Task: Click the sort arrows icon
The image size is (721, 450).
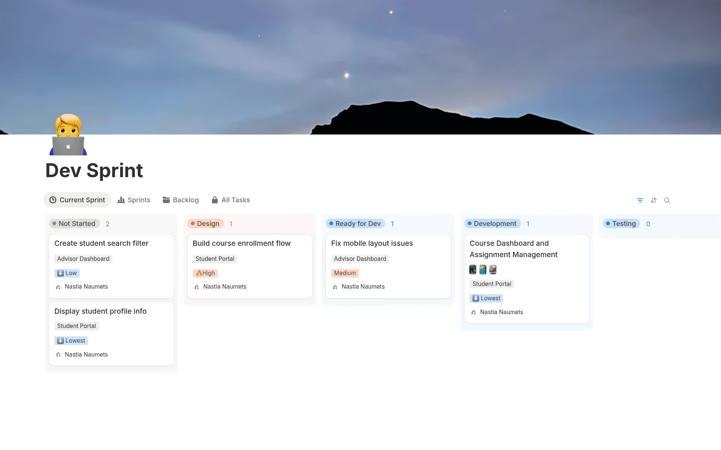Action: pyautogui.click(x=653, y=200)
